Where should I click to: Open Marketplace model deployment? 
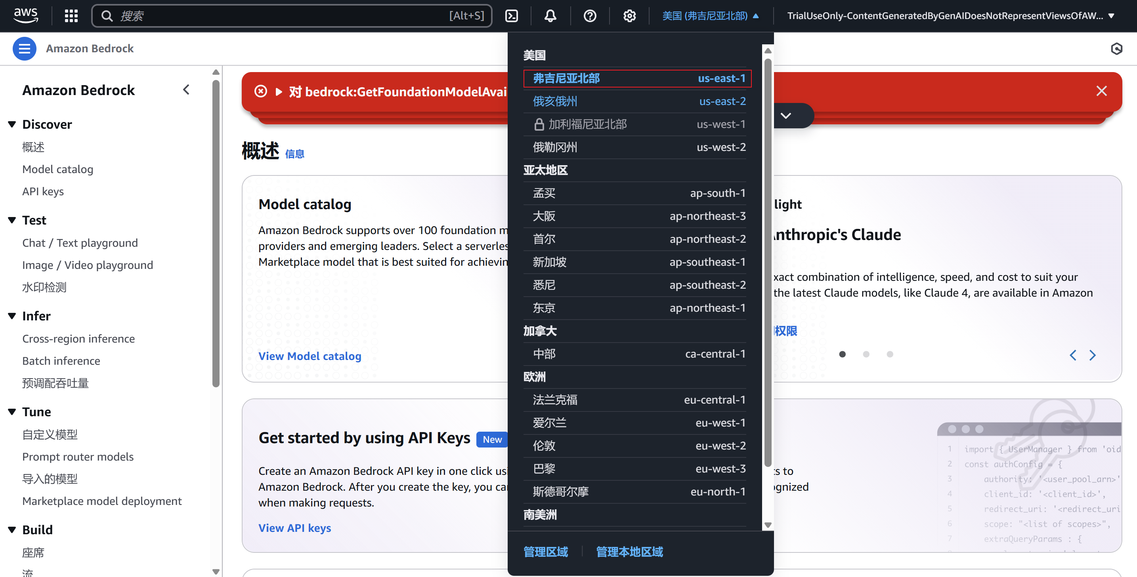102,501
